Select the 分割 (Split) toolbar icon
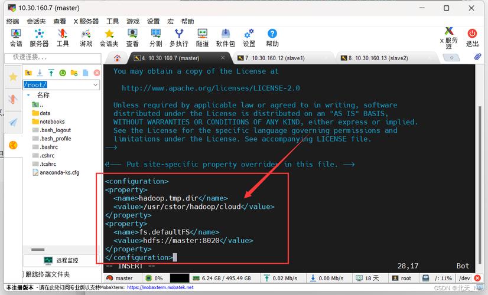The image size is (488, 295). pos(155,38)
